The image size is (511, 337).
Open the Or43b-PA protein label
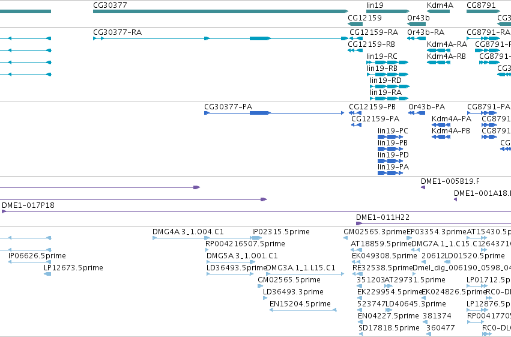[x=426, y=106]
